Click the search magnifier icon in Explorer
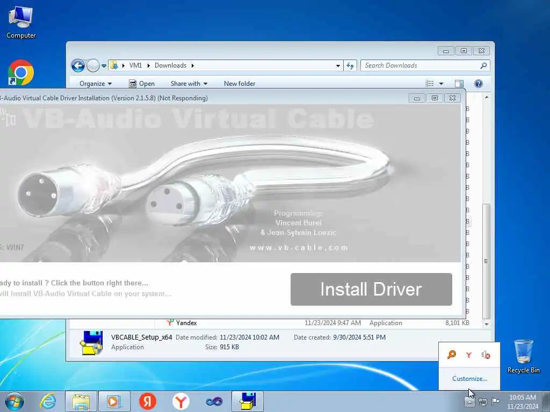This screenshot has width=550, height=412. (x=484, y=65)
